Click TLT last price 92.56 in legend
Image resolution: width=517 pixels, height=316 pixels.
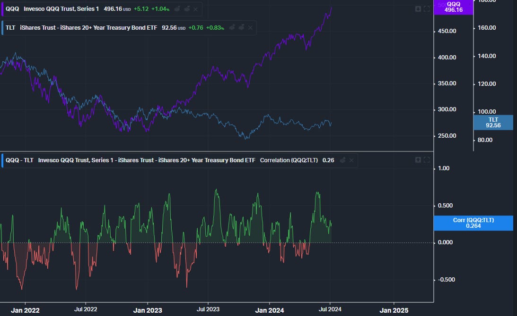[169, 28]
